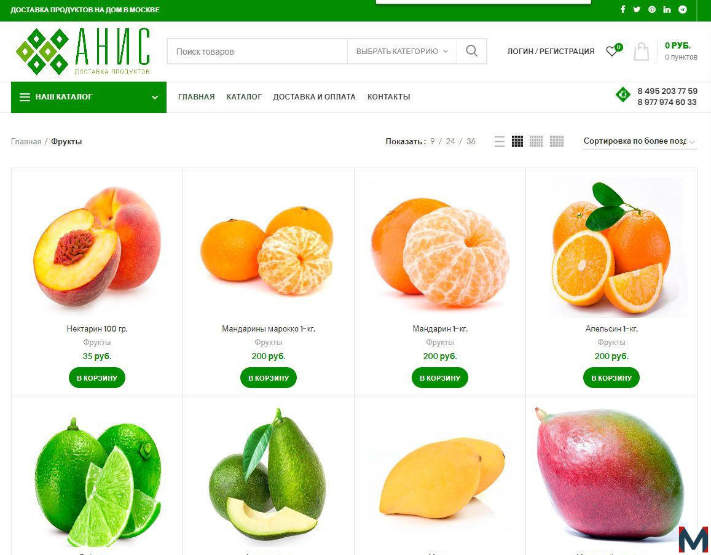
Task: Click Логин / Регистрация link
Action: point(551,51)
